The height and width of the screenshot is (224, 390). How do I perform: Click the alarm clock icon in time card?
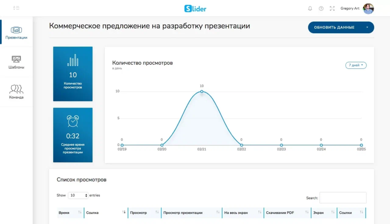73,121
